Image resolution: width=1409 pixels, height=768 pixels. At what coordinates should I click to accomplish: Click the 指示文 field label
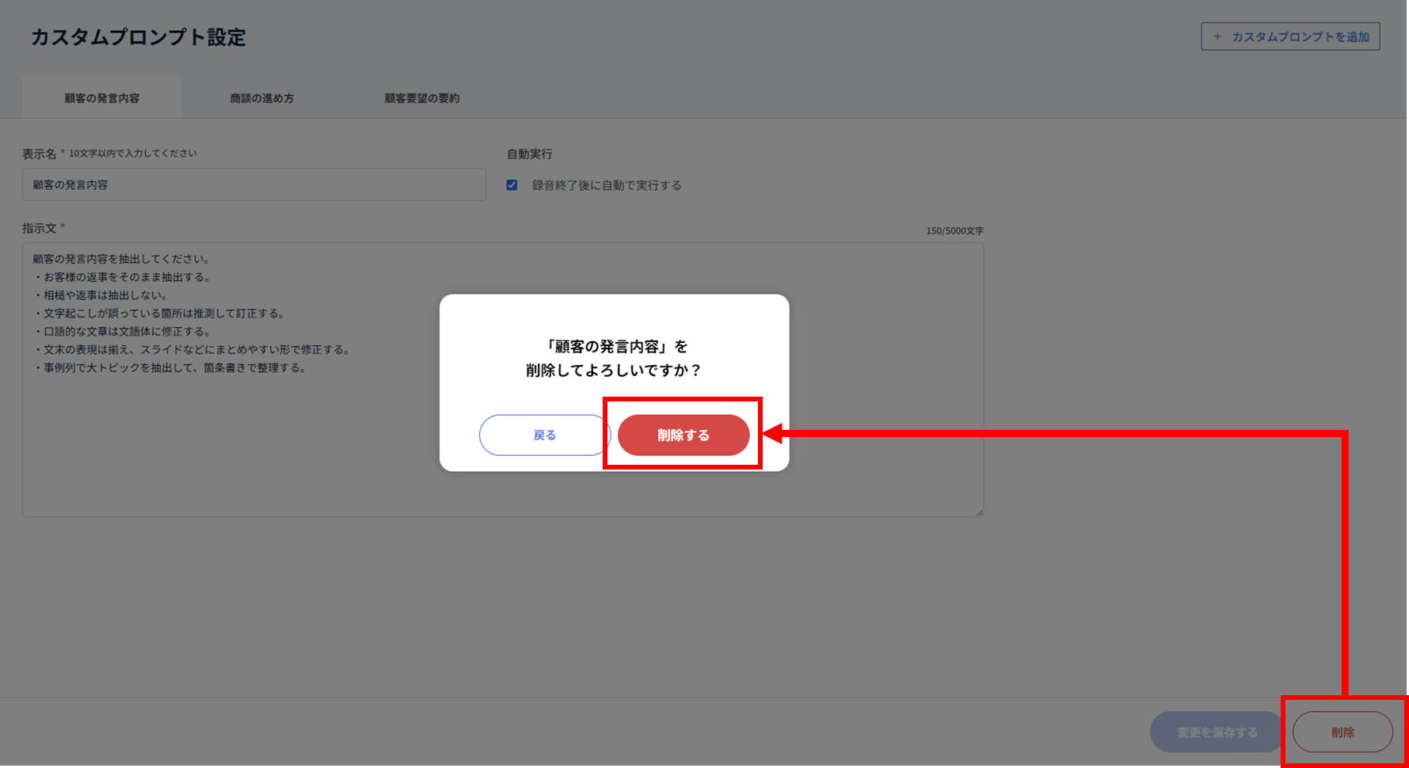[x=39, y=228]
